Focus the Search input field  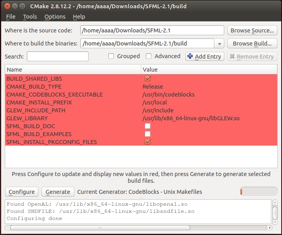(x=58, y=56)
